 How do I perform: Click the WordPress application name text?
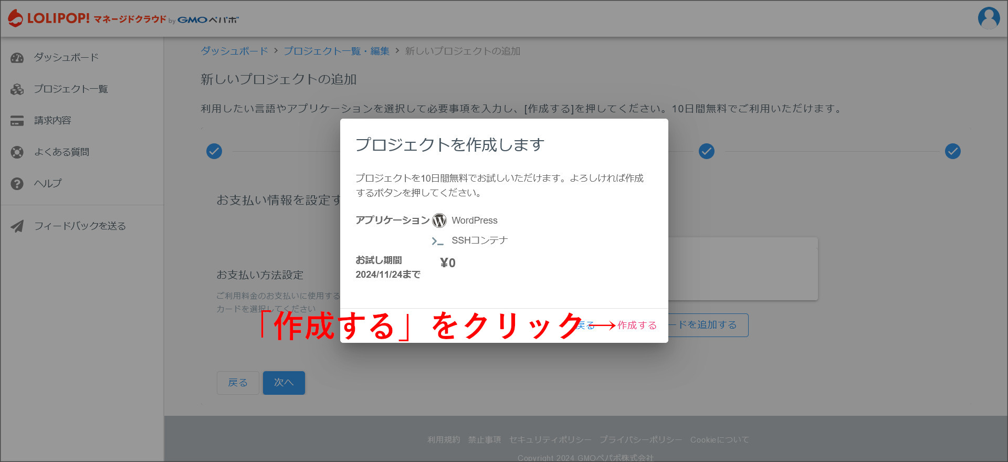point(475,220)
